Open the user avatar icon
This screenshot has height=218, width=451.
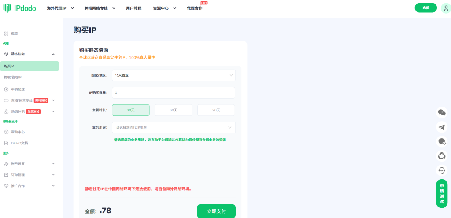pyautogui.click(x=445, y=8)
